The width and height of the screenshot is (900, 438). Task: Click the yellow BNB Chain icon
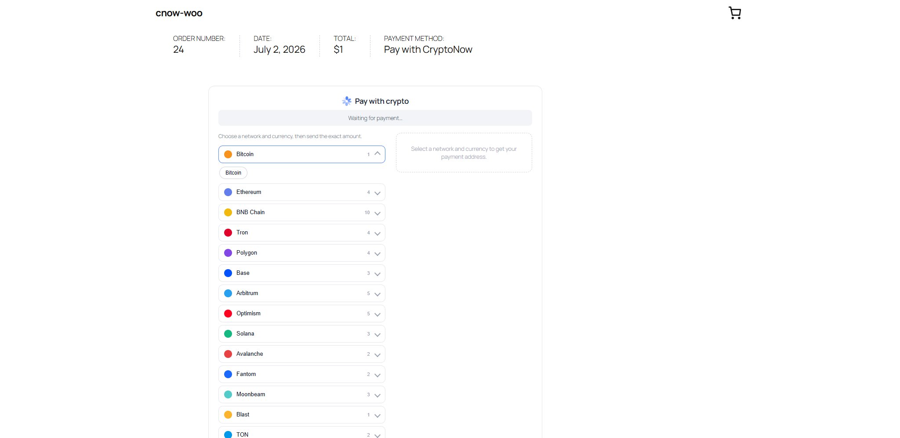coord(228,212)
